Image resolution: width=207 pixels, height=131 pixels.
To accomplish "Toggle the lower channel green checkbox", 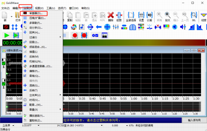I will coord(4,84).
